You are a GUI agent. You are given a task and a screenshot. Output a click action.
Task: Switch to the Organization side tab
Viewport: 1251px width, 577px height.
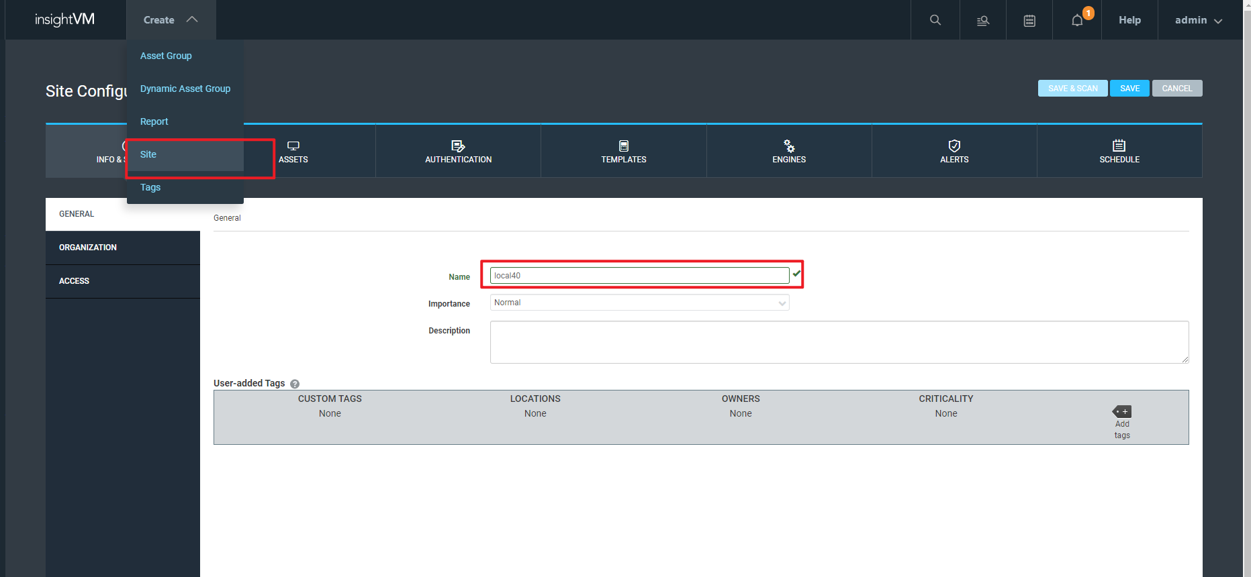(x=123, y=248)
